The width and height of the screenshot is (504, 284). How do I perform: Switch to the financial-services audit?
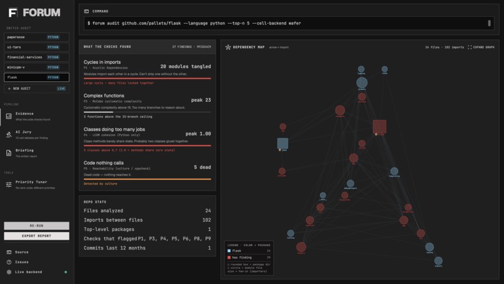(x=36, y=57)
